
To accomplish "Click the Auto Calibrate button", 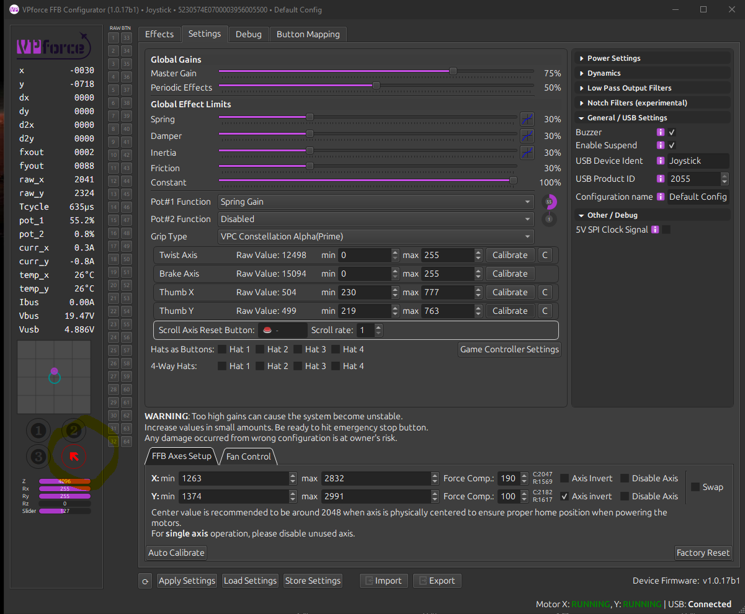I will click(x=176, y=553).
